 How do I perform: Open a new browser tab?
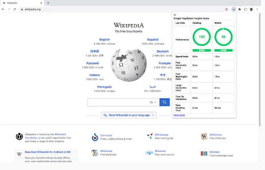(48, 3)
